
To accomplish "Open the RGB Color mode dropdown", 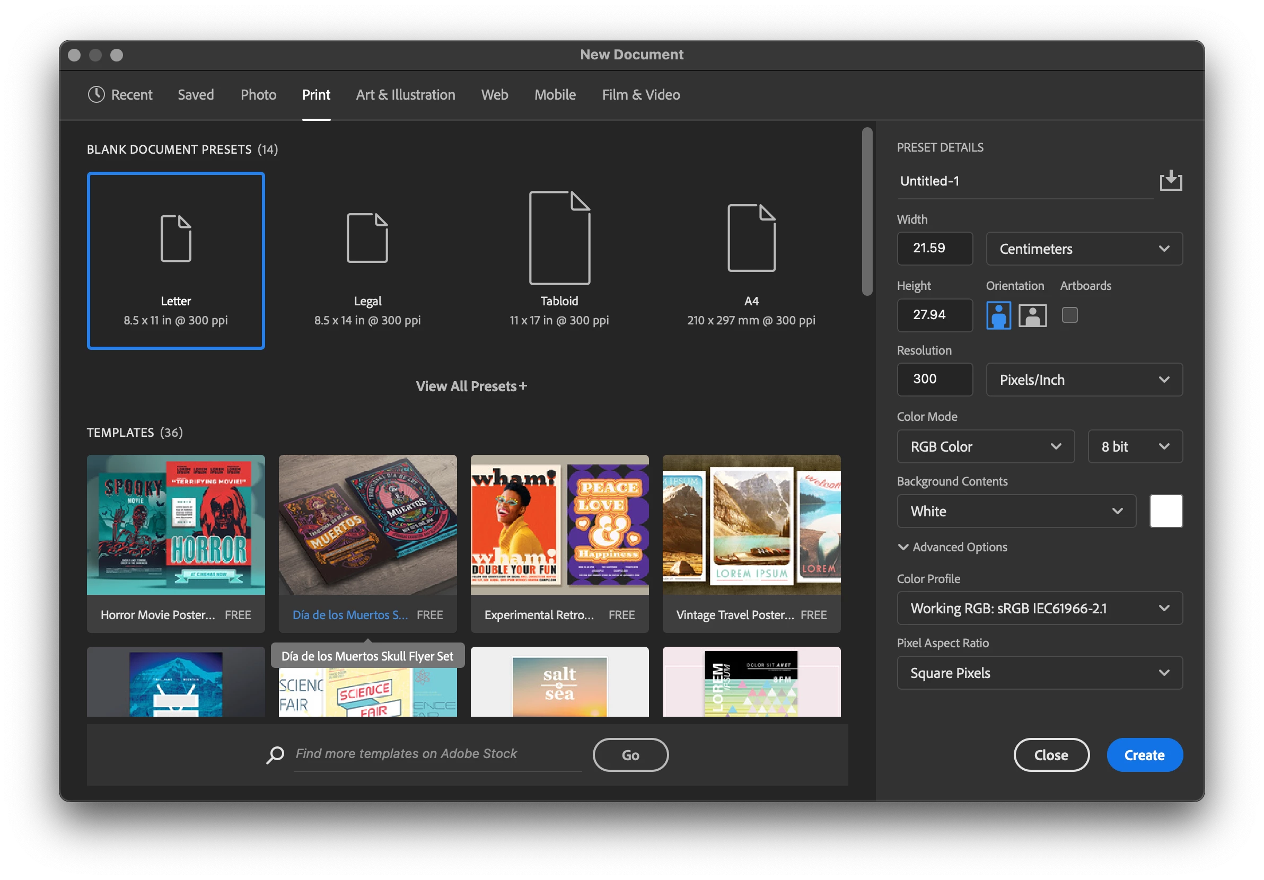I will coord(985,446).
